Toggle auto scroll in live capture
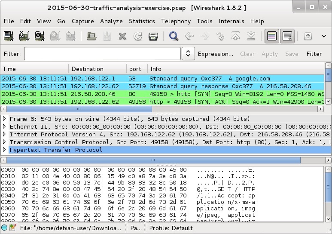Screen dimensions: 332x234 287,36
